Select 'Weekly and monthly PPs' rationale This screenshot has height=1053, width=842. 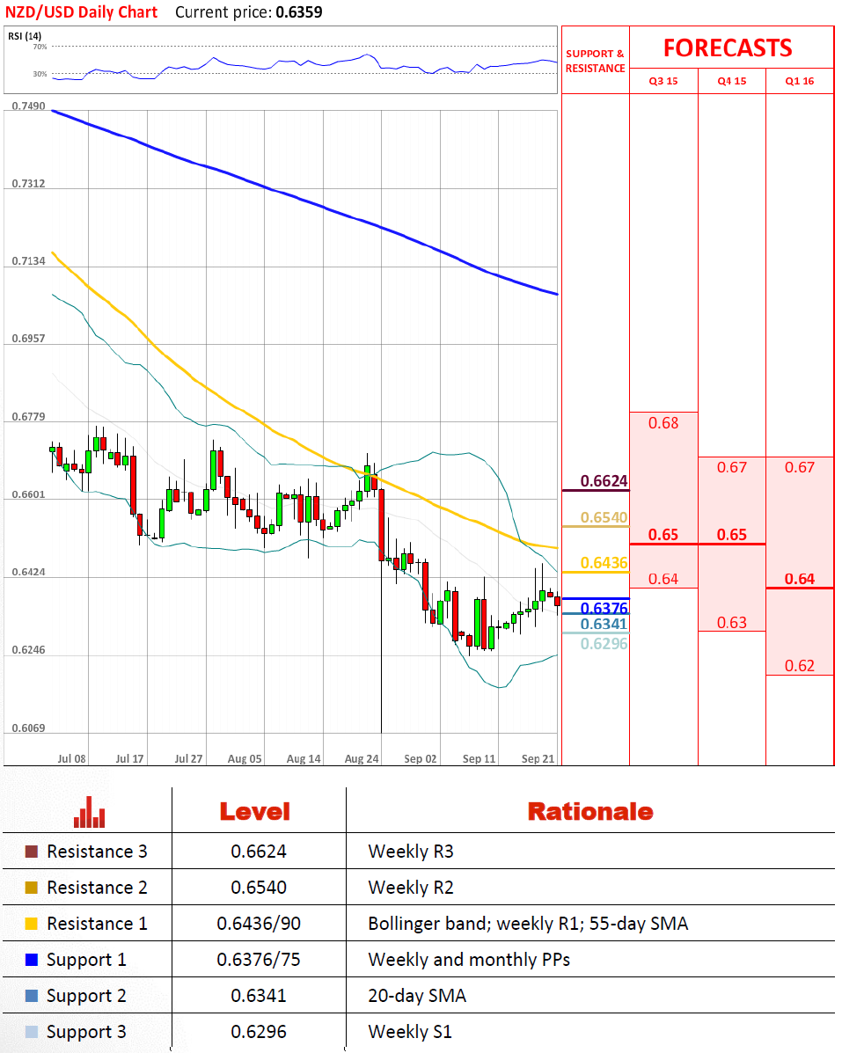469,961
